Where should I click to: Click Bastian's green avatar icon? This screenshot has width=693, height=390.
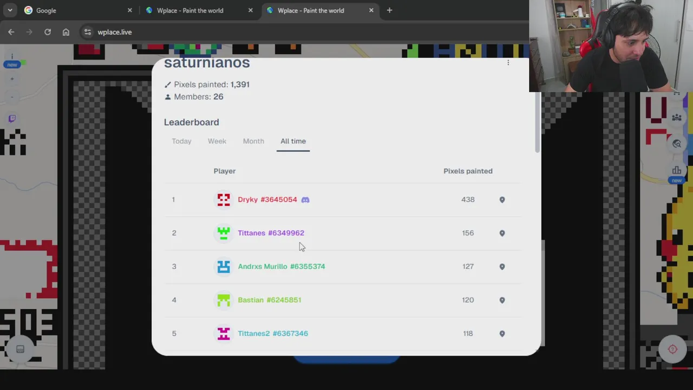[x=224, y=300]
